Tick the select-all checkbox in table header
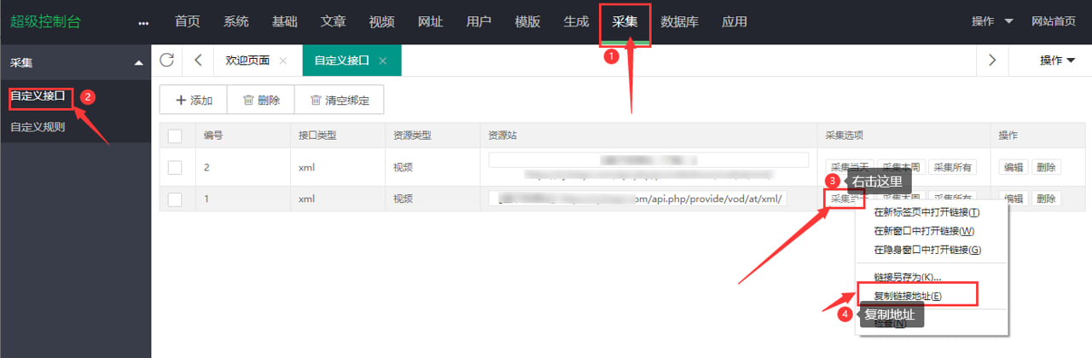The width and height of the screenshot is (1092, 358). pyautogui.click(x=175, y=136)
